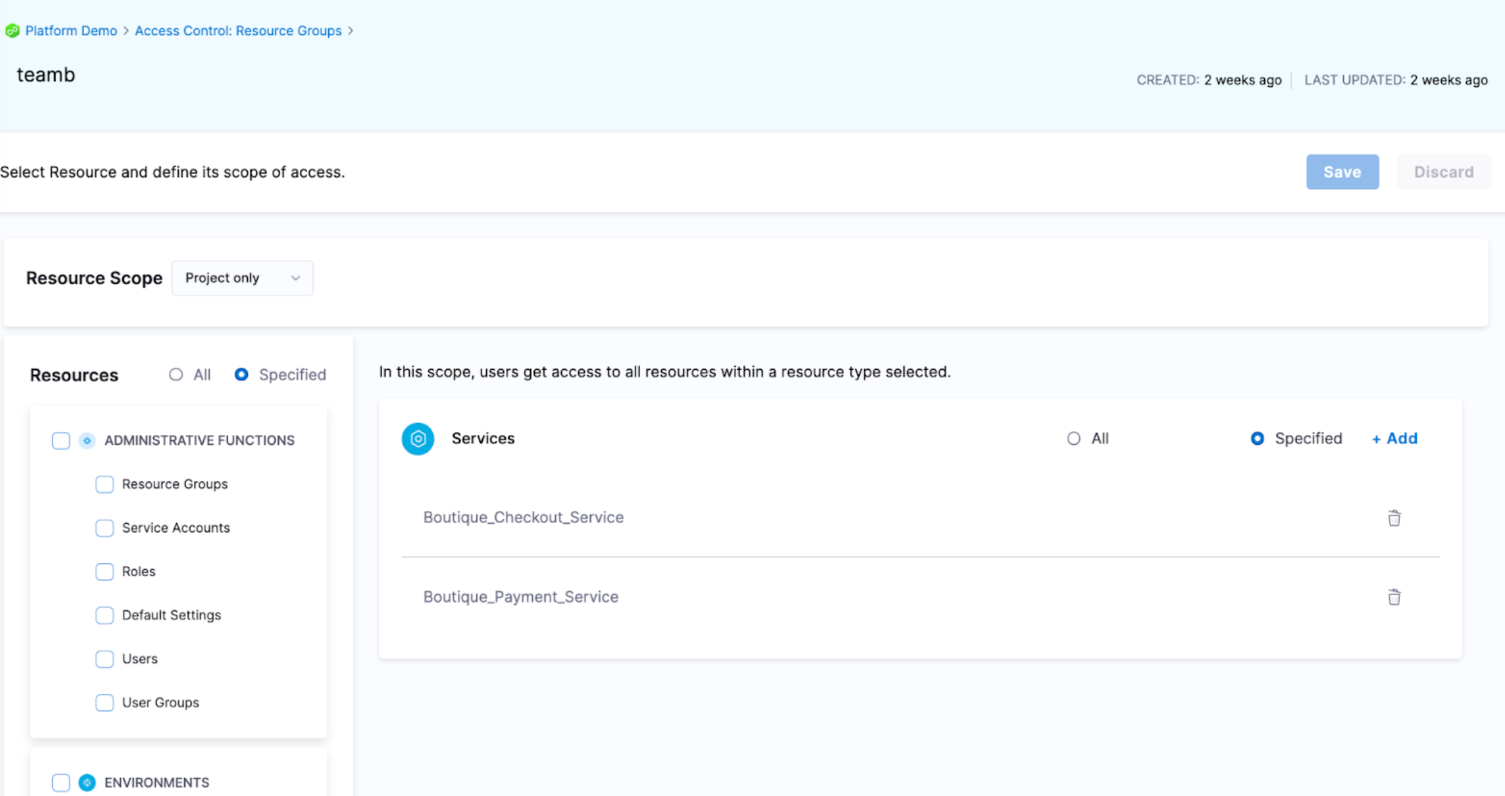Toggle the Administrative Functions group checkbox

(x=61, y=441)
